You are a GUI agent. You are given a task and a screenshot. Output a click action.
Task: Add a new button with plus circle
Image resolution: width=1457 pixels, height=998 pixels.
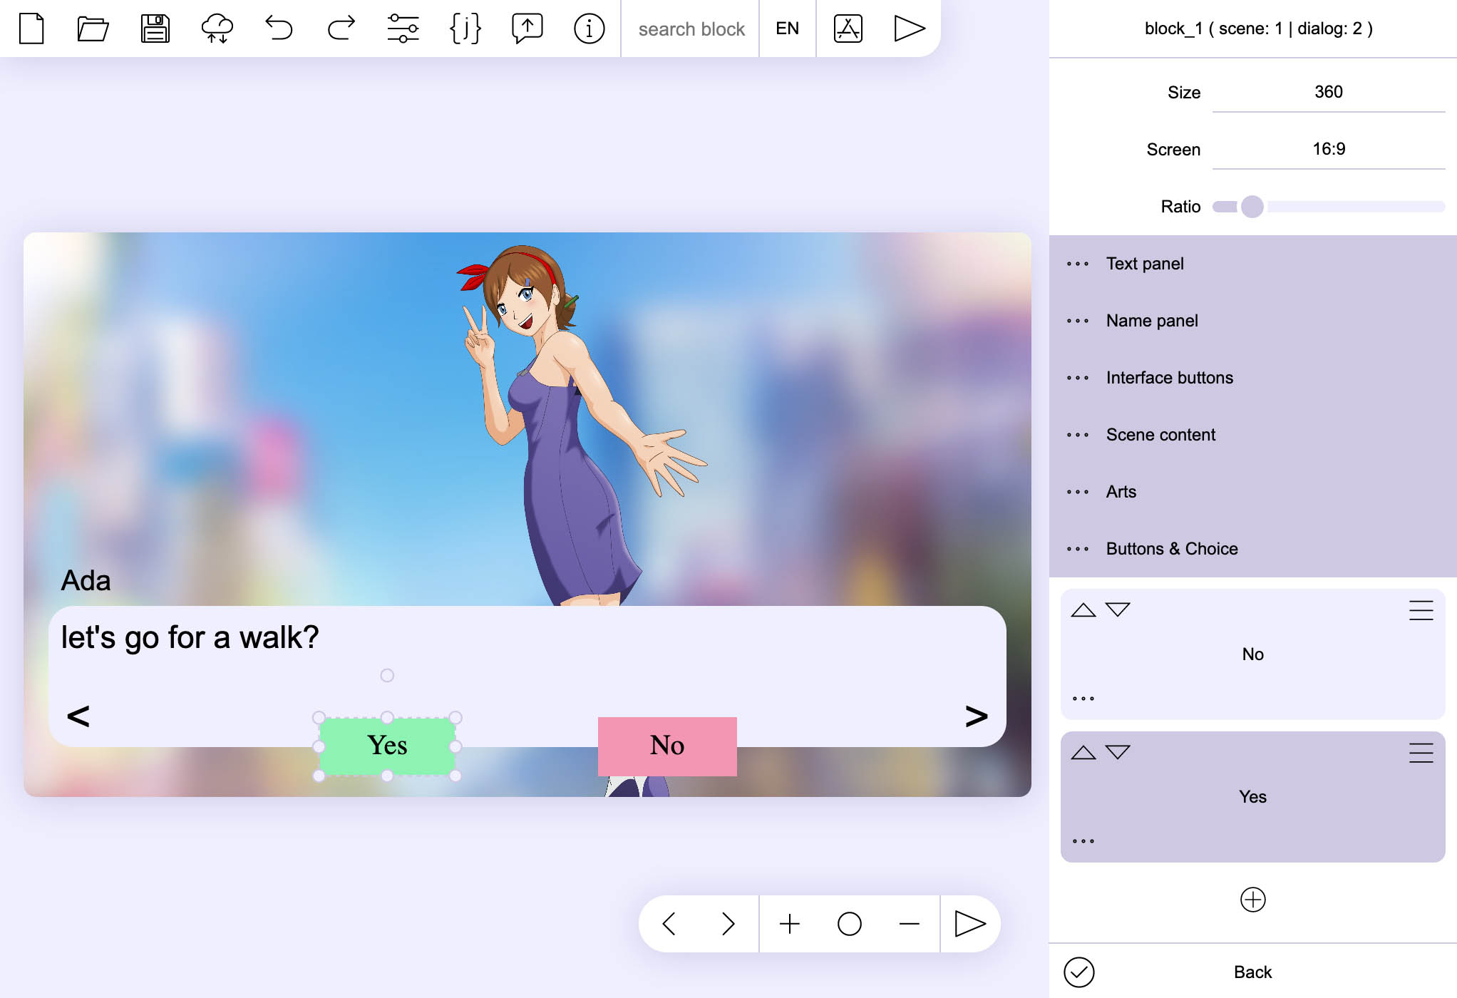coord(1252,900)
